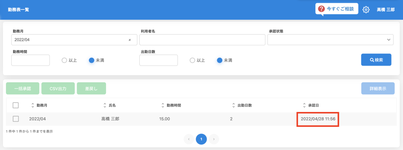Click the 2022/04/28 11:56 approval date cell
This screenshot has height=150, width=403.
[x=318, y=119]
